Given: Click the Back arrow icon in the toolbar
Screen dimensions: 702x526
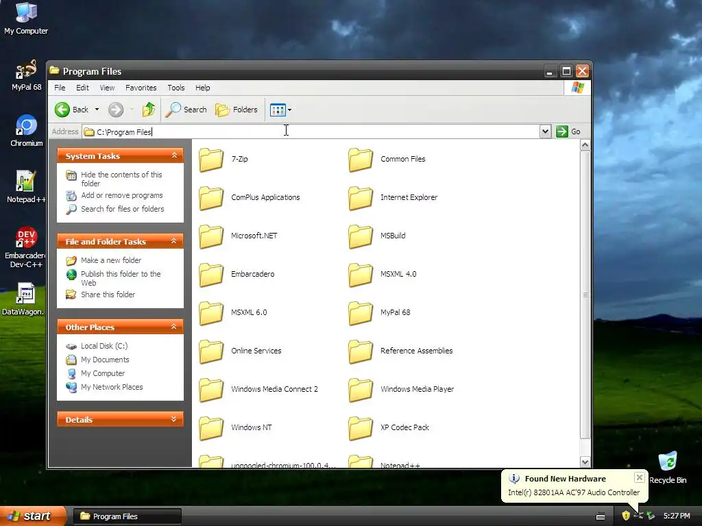Looking at the screenshot, I should [x=62, y=110].
